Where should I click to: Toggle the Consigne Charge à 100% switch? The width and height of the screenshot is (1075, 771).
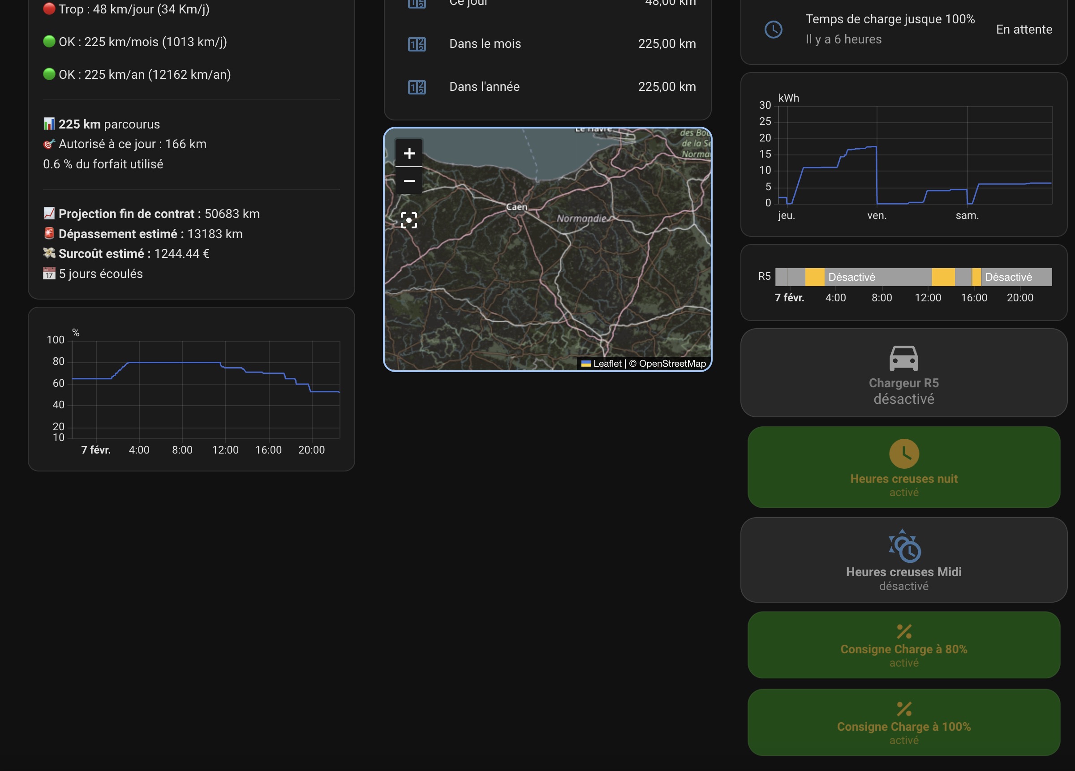point(903,727)
